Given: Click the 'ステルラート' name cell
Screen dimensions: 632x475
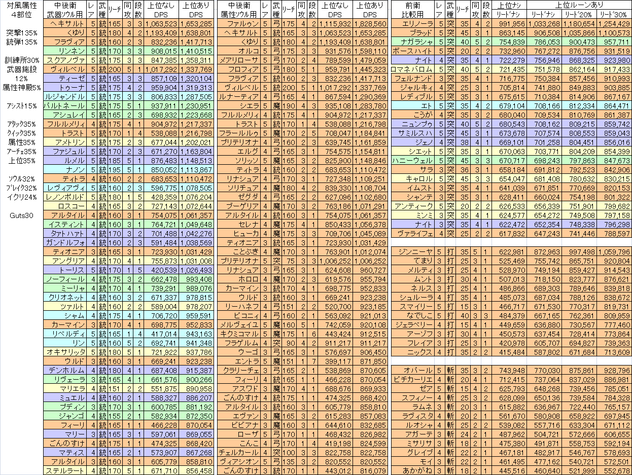Looking at the screenshot, I should (64, 470).
